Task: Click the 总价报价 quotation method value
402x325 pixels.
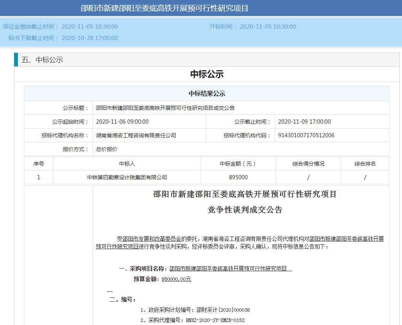Action: 107,149
